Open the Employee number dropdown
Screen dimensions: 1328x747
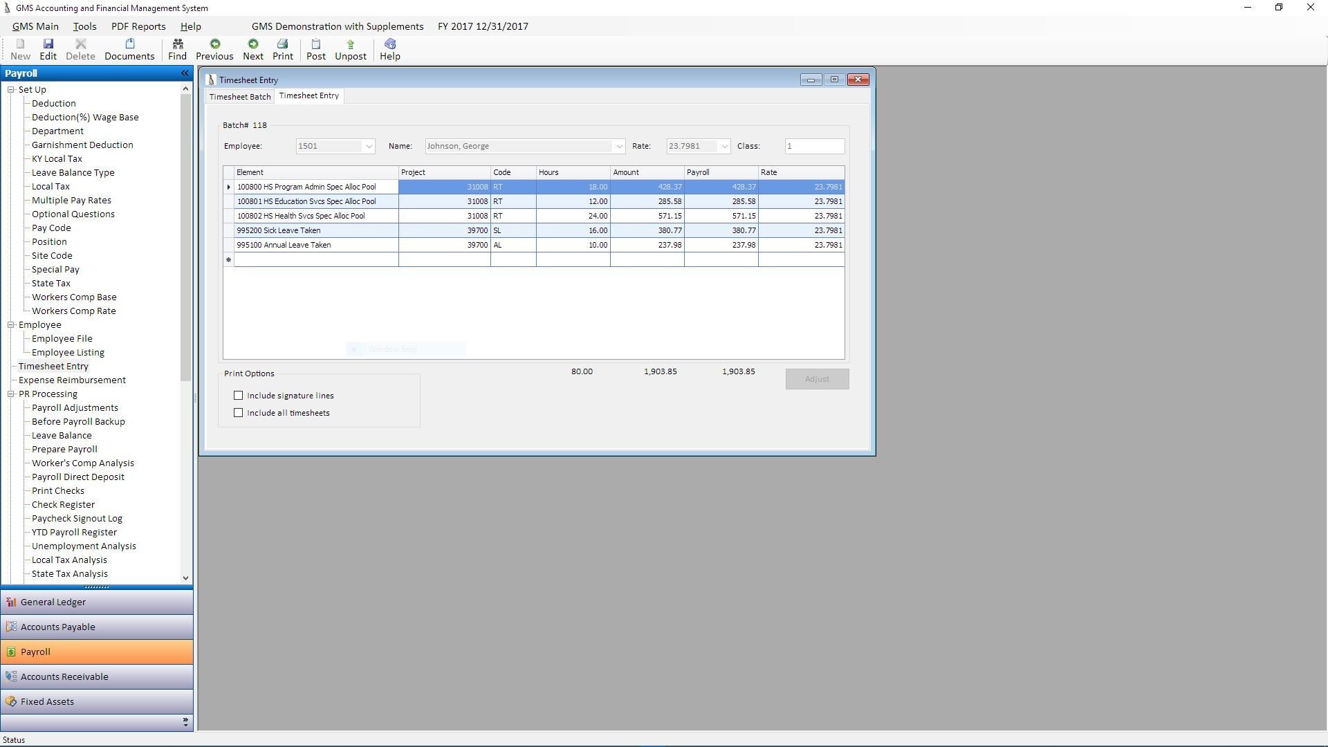pos(369,147)
